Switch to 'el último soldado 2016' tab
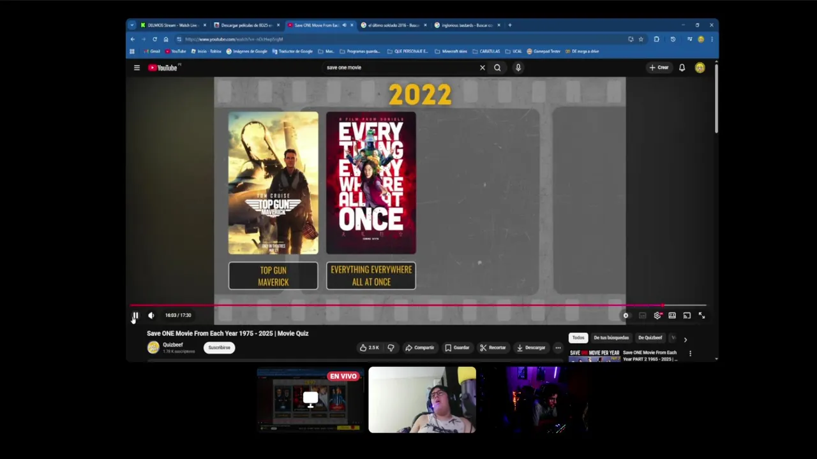The height and width of the screenshot is (459, 817). pos(393,25)
